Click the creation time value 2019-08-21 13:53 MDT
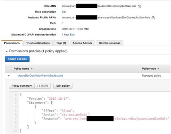The width and height of the screenshot is (171, 134). click(75, 29)
